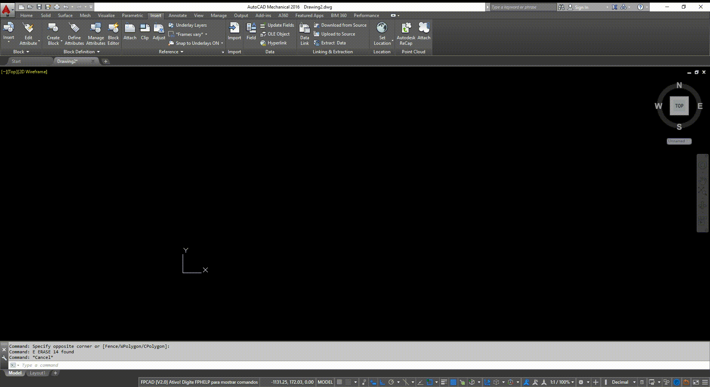The width and height of the screenshot is (710, 387).
Task: Open the Parametric ribbon tab
Action: pos(132,15)
